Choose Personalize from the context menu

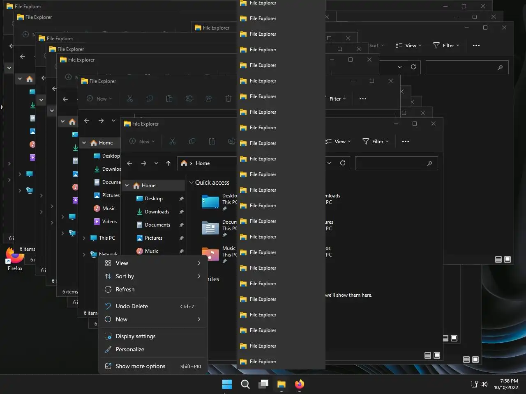coord(153,349)
